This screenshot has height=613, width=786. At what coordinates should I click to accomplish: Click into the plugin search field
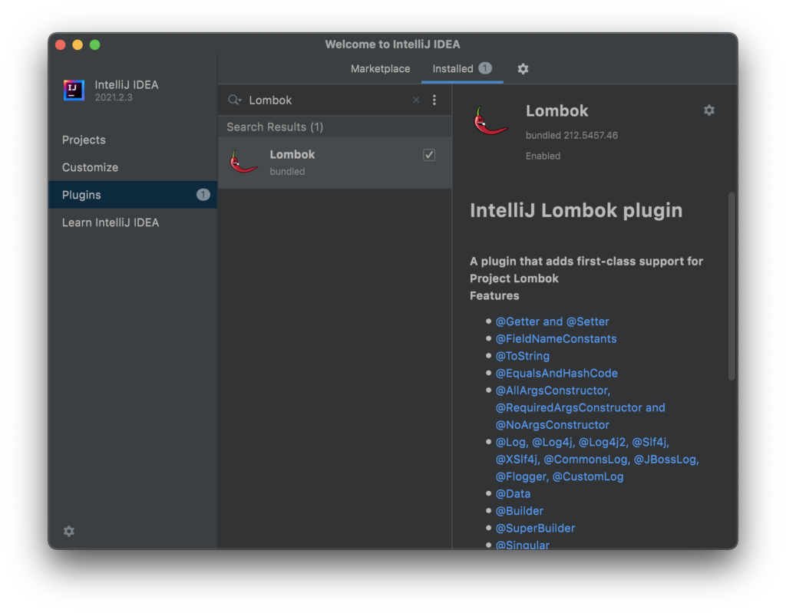(x=326, y=100)
